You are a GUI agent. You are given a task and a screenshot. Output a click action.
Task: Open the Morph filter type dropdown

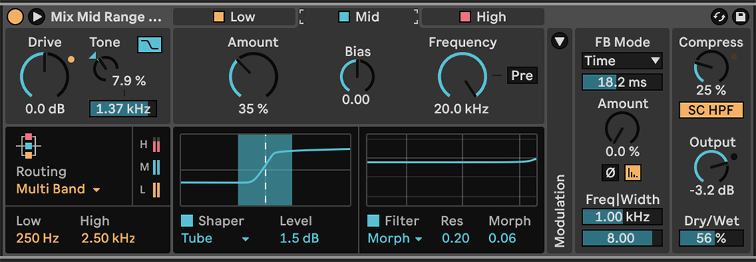coord(395,238)
